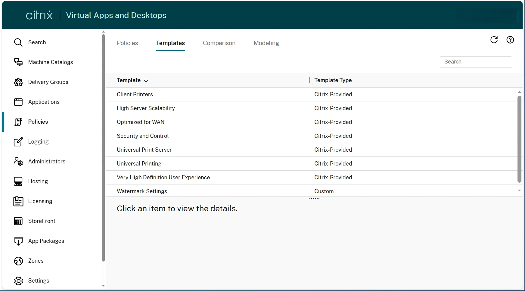Click the templates list vertical scrollbar
The height and width of the screenshot is (291, 525).
pos(519,139)
